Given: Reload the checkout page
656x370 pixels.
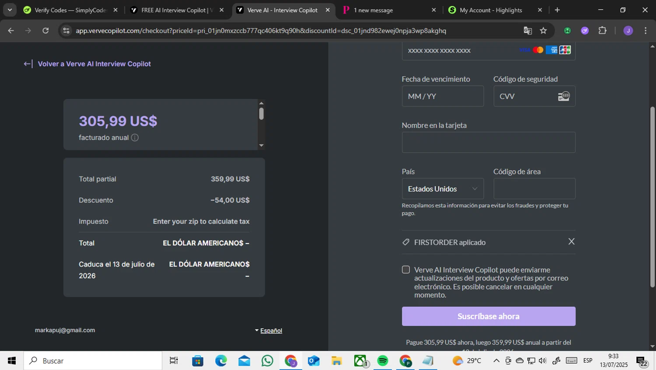Looking at the screenshot, I should pos(45,31).
